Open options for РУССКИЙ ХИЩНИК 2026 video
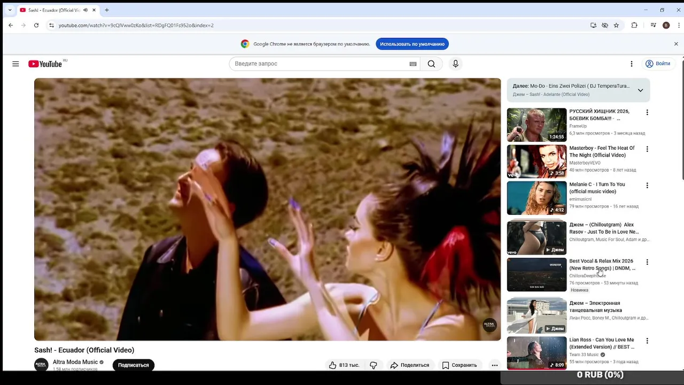This screenshot has width=684, height=385. coord(647,112)
